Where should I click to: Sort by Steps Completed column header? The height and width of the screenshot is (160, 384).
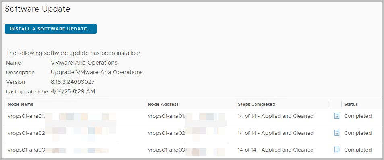pos(256,104)
